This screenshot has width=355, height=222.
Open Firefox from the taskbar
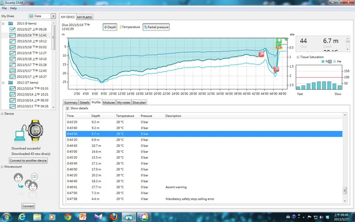[113, 217]
